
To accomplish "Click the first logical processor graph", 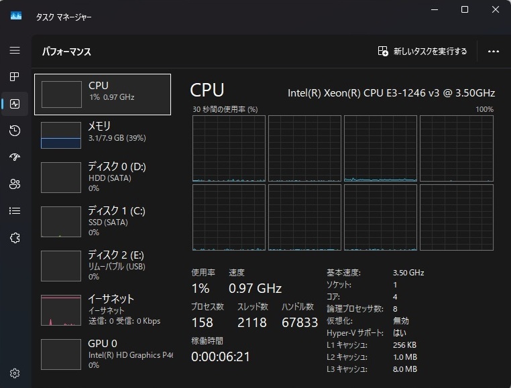I will (x=229, y=148).
